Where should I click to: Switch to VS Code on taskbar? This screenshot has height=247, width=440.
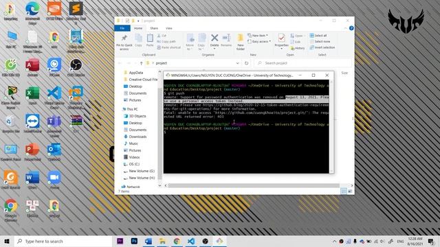tap(191, 241)
